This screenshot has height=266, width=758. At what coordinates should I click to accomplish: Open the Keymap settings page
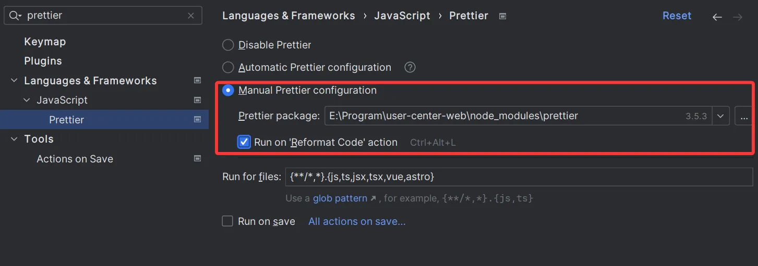(45, 42)
